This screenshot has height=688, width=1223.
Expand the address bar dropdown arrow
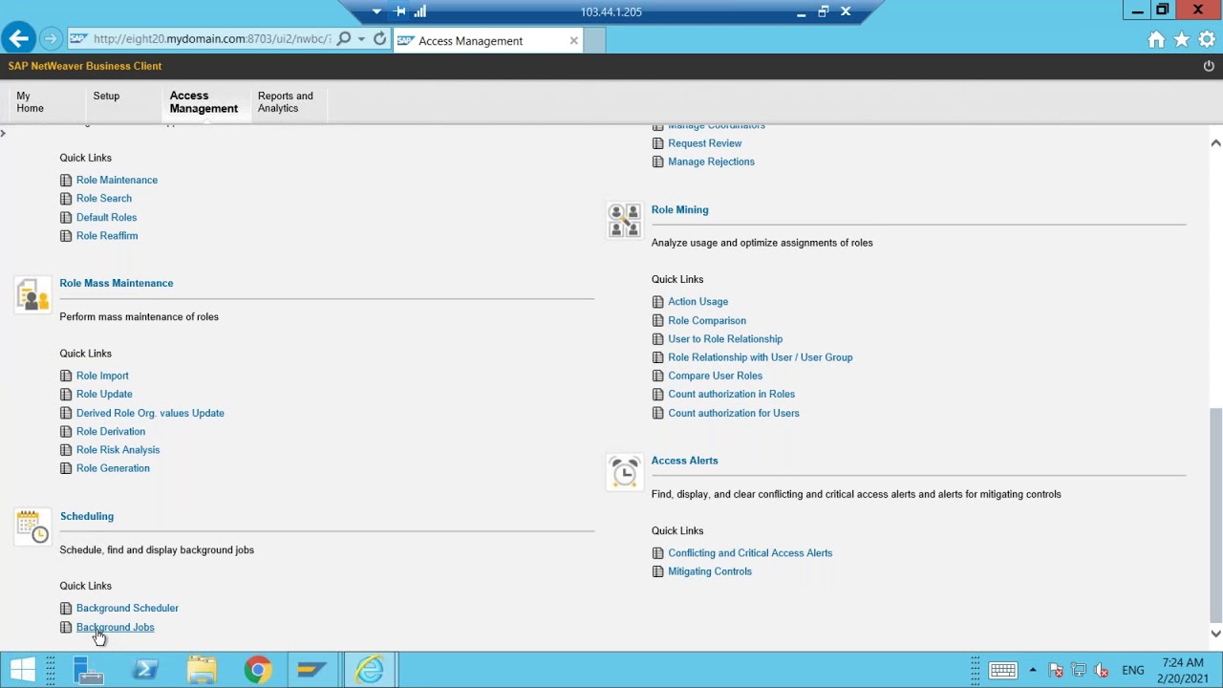tap(361, 39)
